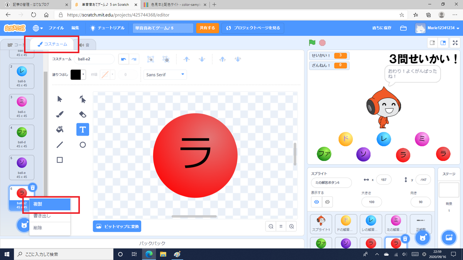Viewport: 463px width, 260px height.
Task: Select the Reshape tool
Action: click(83, 99)
